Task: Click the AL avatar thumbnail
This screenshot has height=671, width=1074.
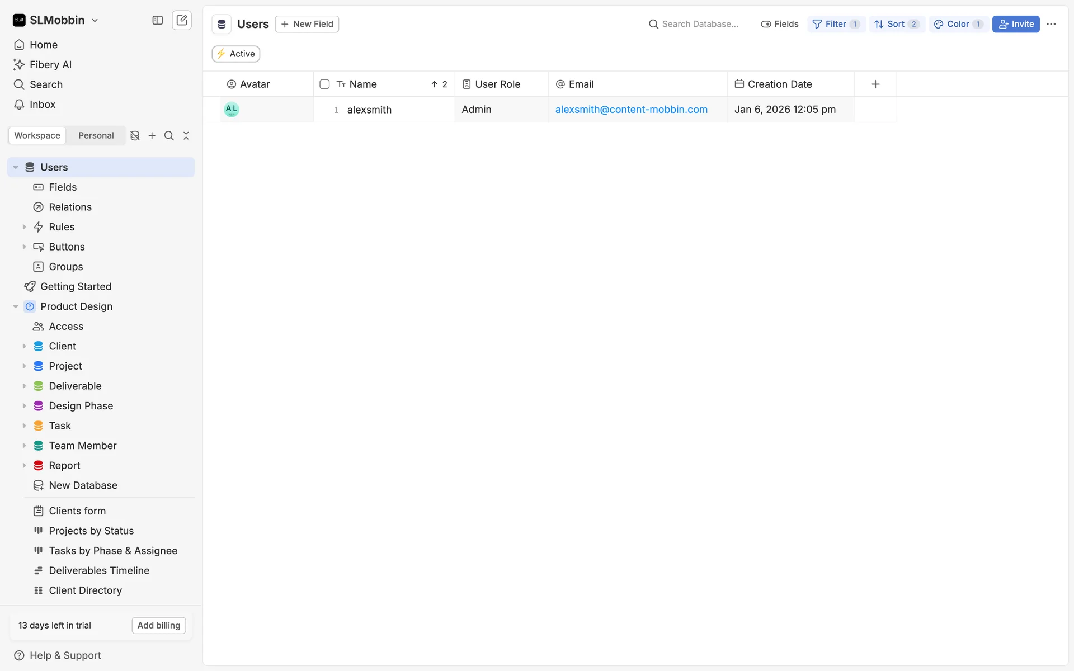Action: click(x=232, y=110)
